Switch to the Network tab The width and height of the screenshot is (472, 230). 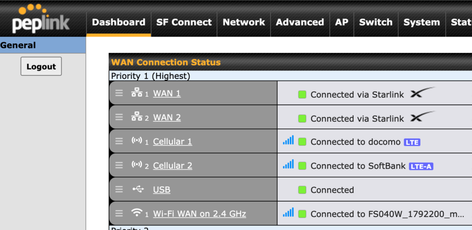pyautogui.click(x=244, y=22)
